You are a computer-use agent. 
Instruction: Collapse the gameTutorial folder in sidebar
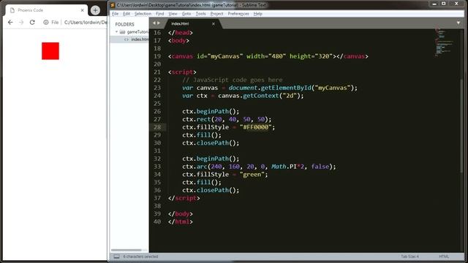pyautogui.click(x=116, y=31)
